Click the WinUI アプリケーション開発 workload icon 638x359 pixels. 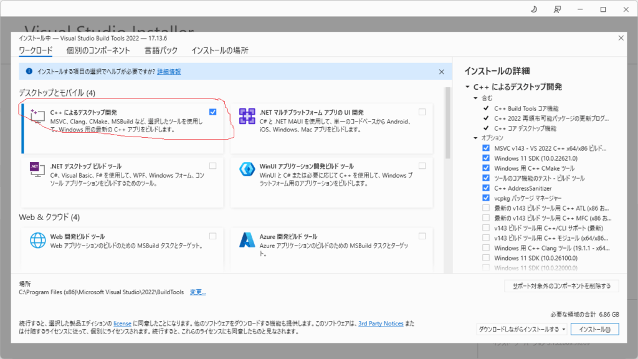pyautogui.click(x=247, y=169)
